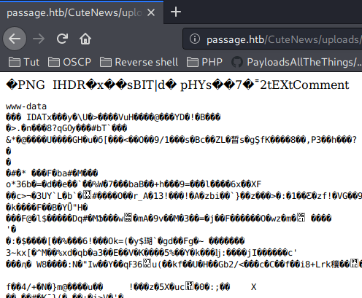362x298 pixels.
Task: Go to the Home page icon
Action: click(x=85, y=39)
